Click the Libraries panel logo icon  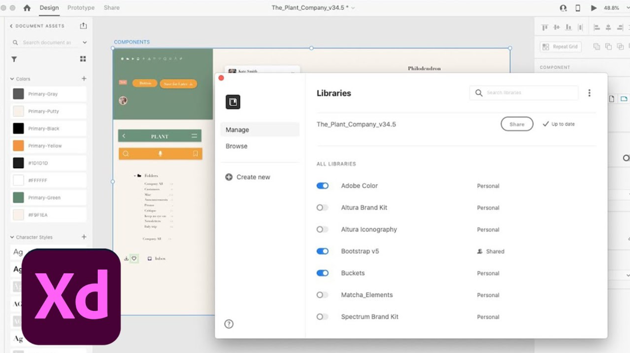[x=233, y=102]
